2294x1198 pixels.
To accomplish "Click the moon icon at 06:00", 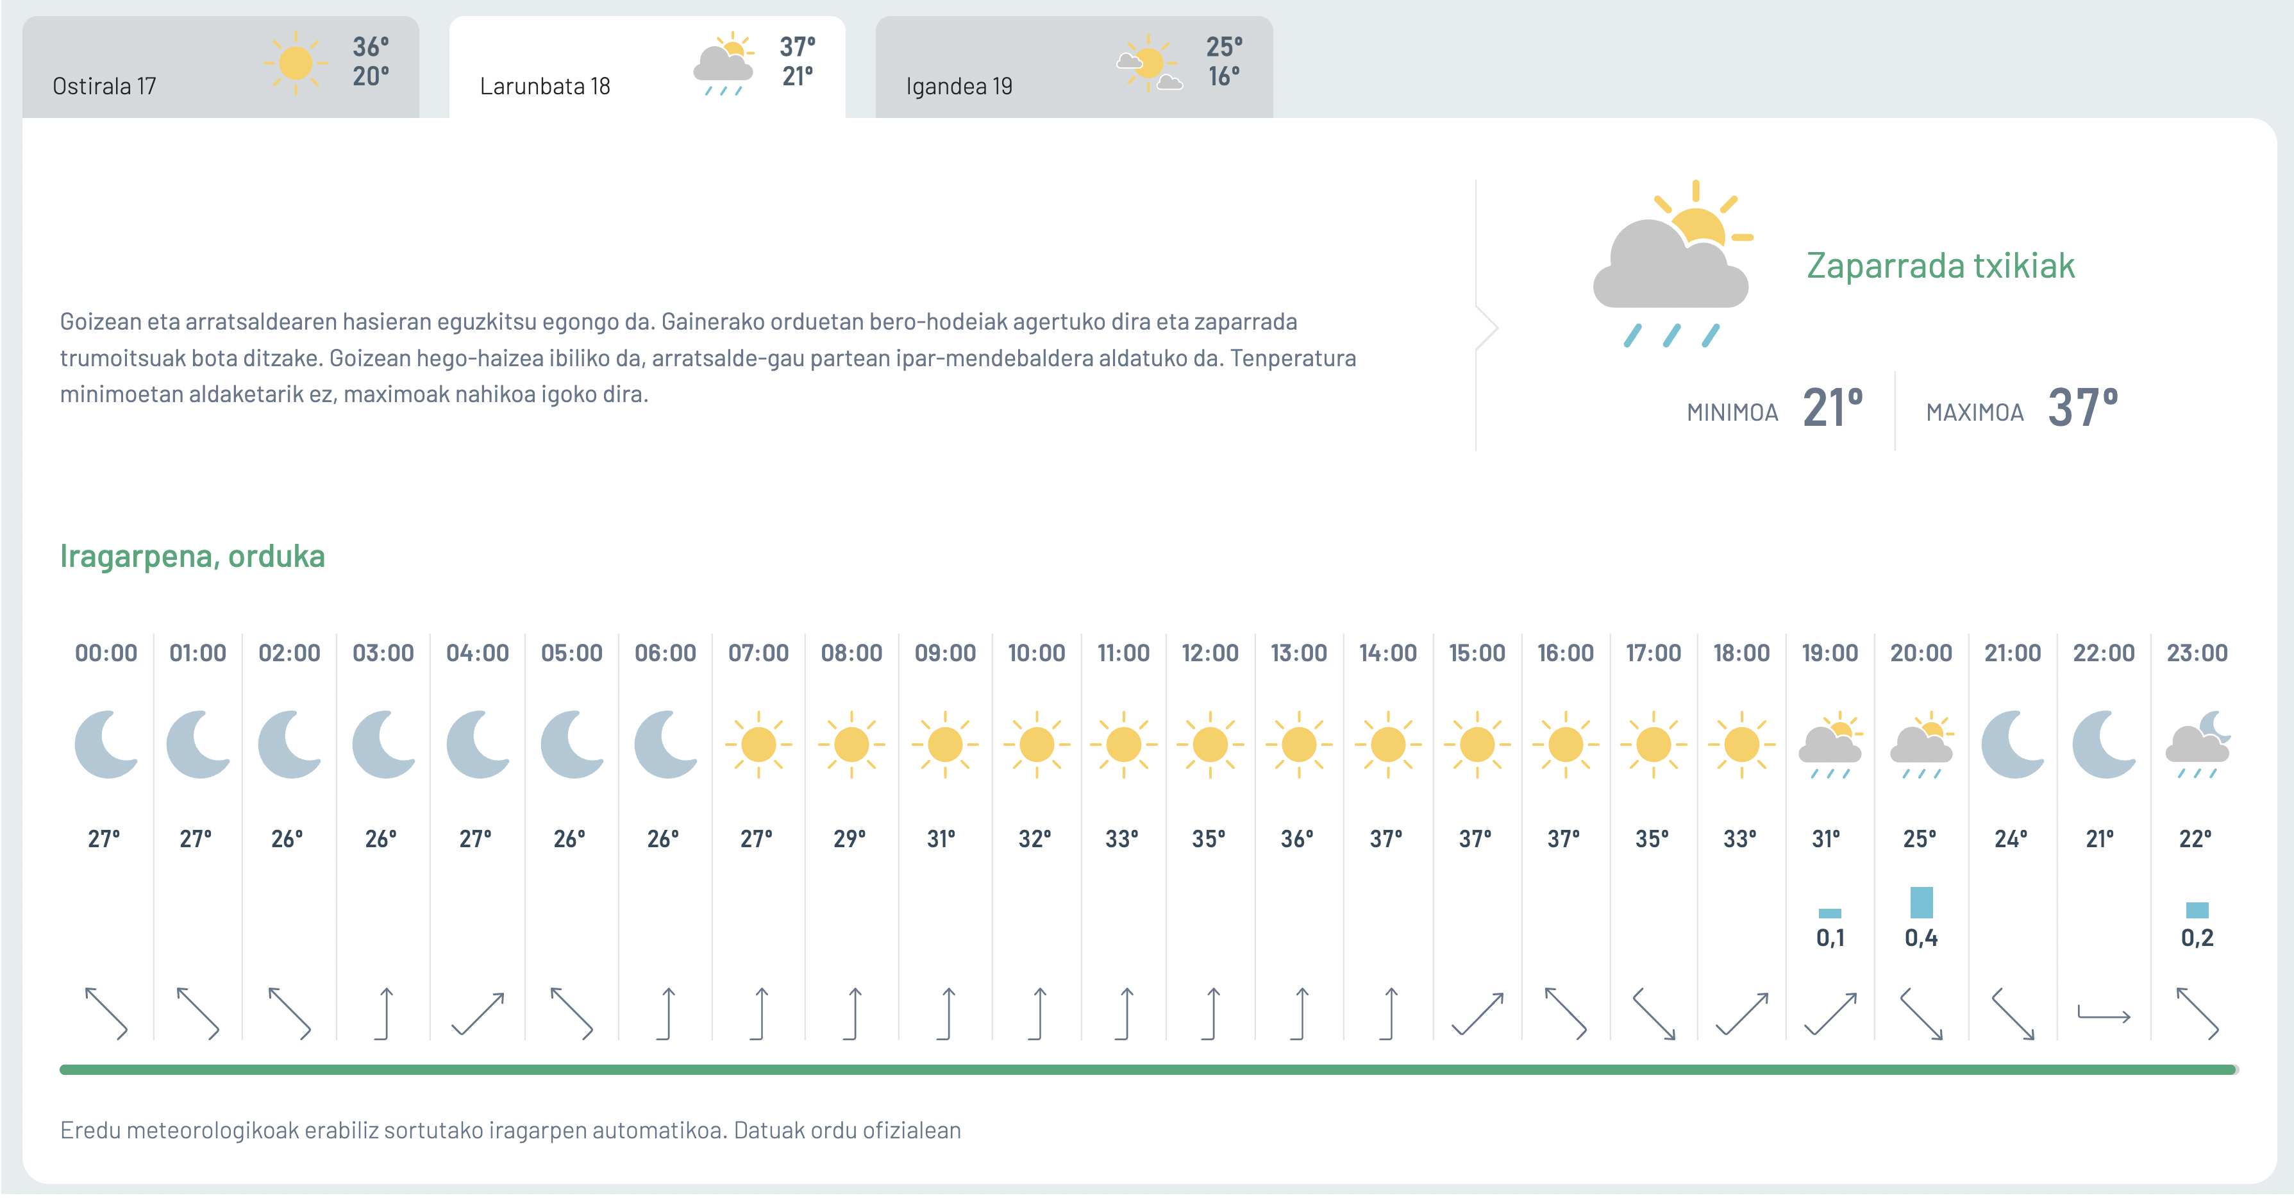I will click(666, 745).
